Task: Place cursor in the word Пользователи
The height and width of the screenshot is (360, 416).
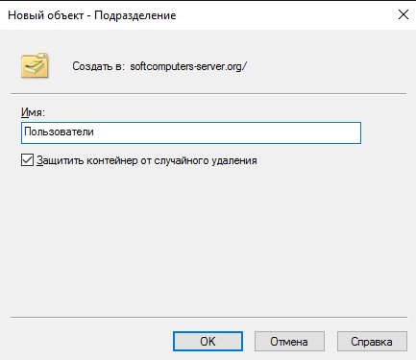Action: pos(59,132)
